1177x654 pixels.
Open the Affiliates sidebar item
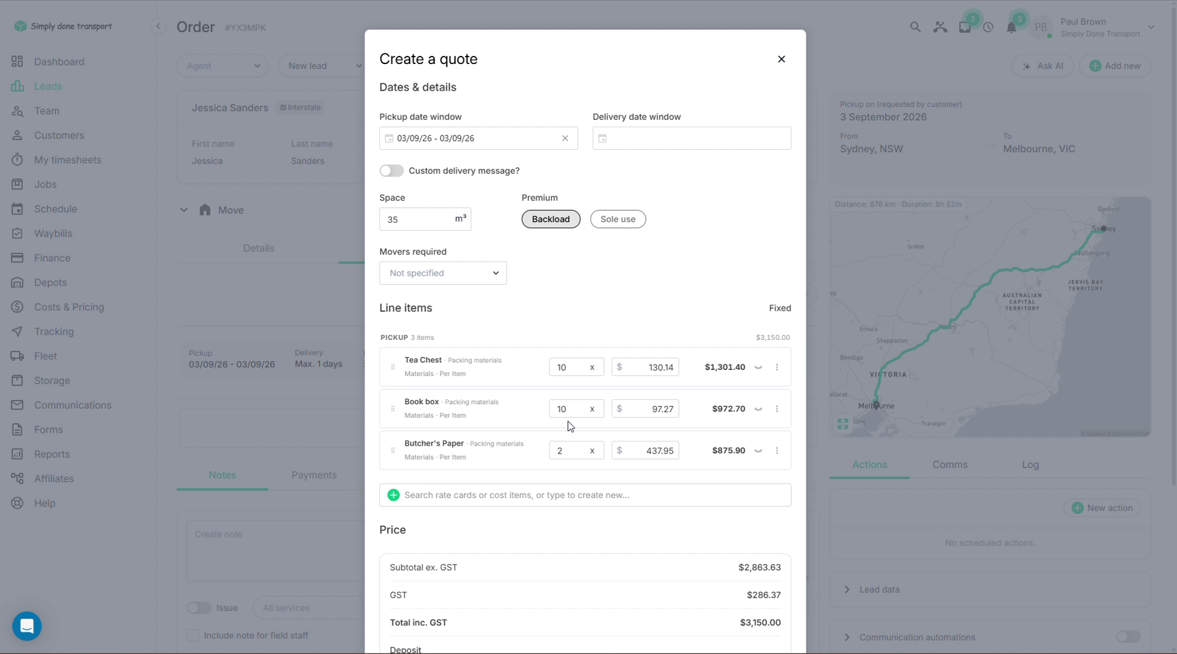[x=54, y=479]
